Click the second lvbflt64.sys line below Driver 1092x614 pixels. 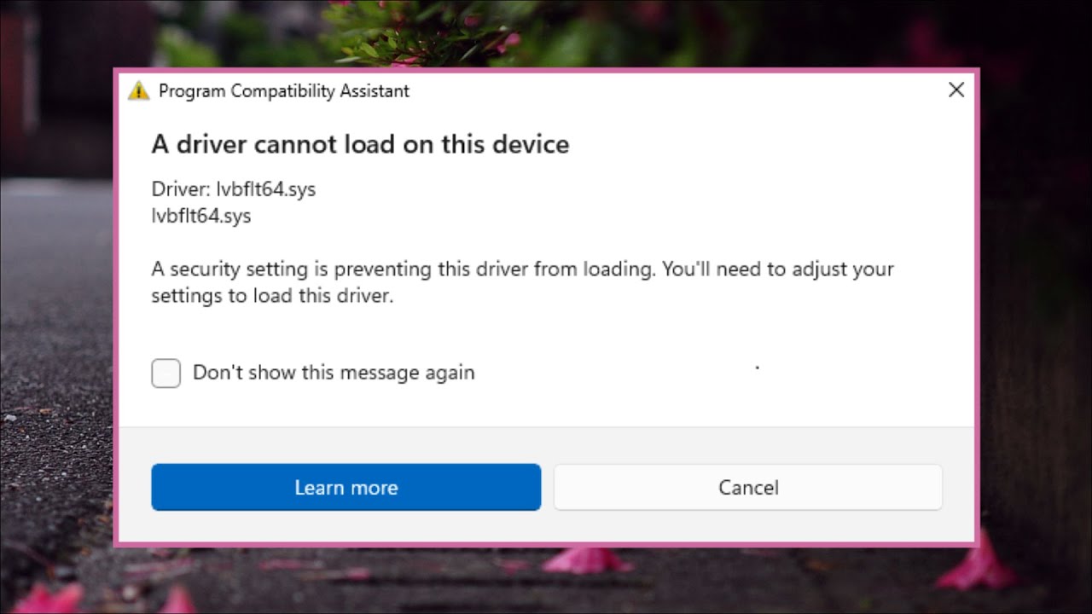click(201, 216)
